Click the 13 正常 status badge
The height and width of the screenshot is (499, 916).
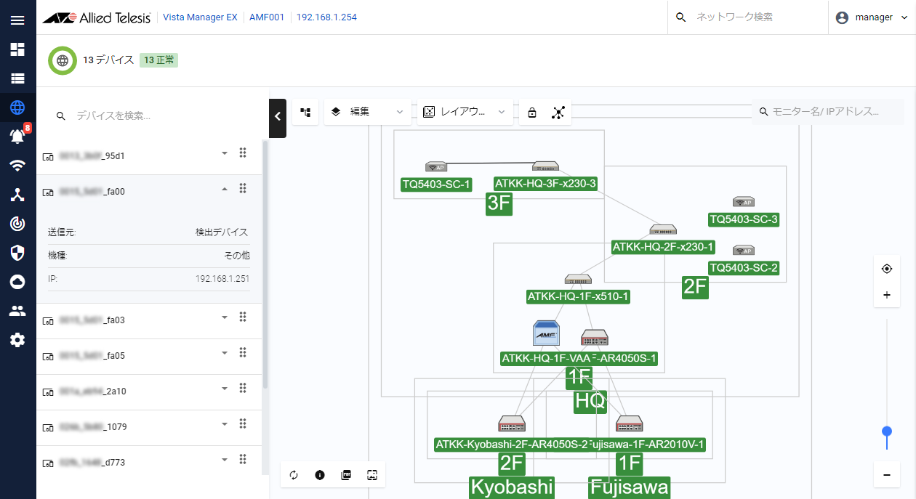[158, 60]
